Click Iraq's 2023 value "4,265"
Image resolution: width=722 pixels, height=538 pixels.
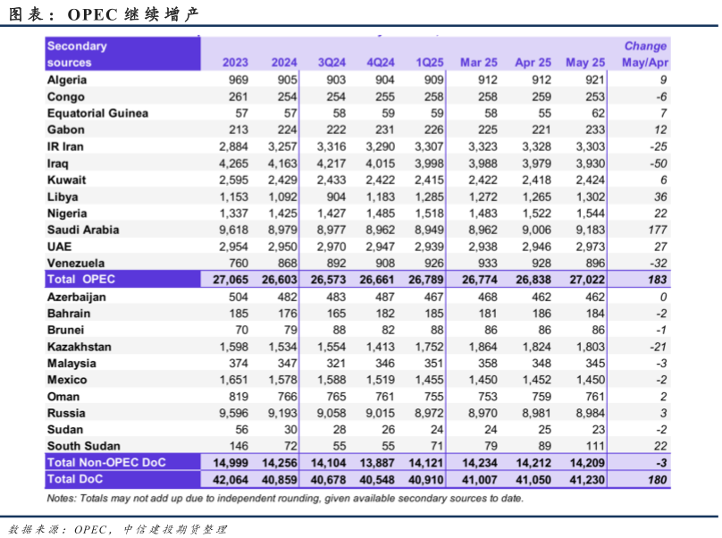point(233,164)
